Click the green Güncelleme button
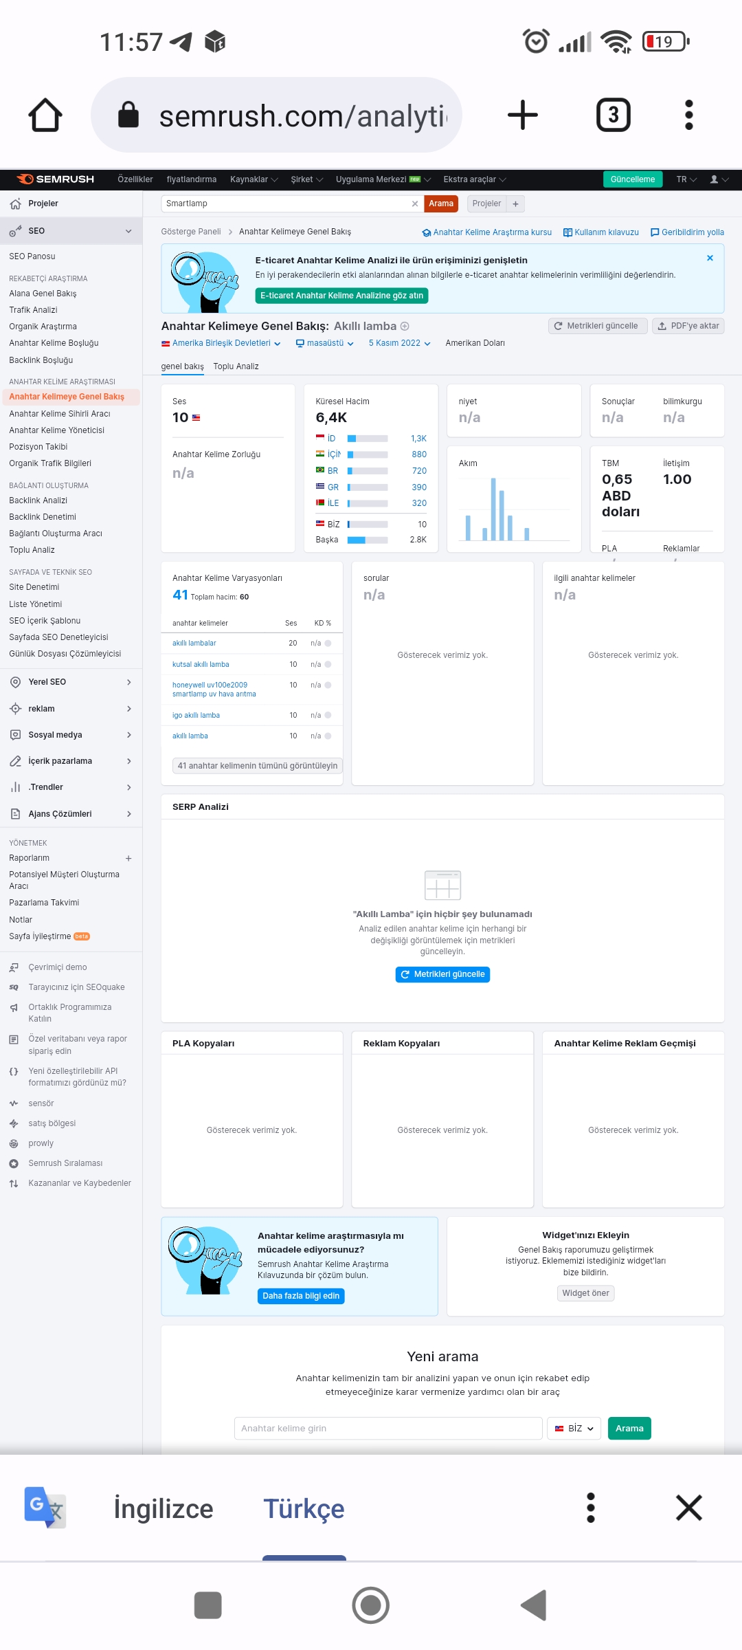This screenshot has height=1650, width=742. coord(633,179)
